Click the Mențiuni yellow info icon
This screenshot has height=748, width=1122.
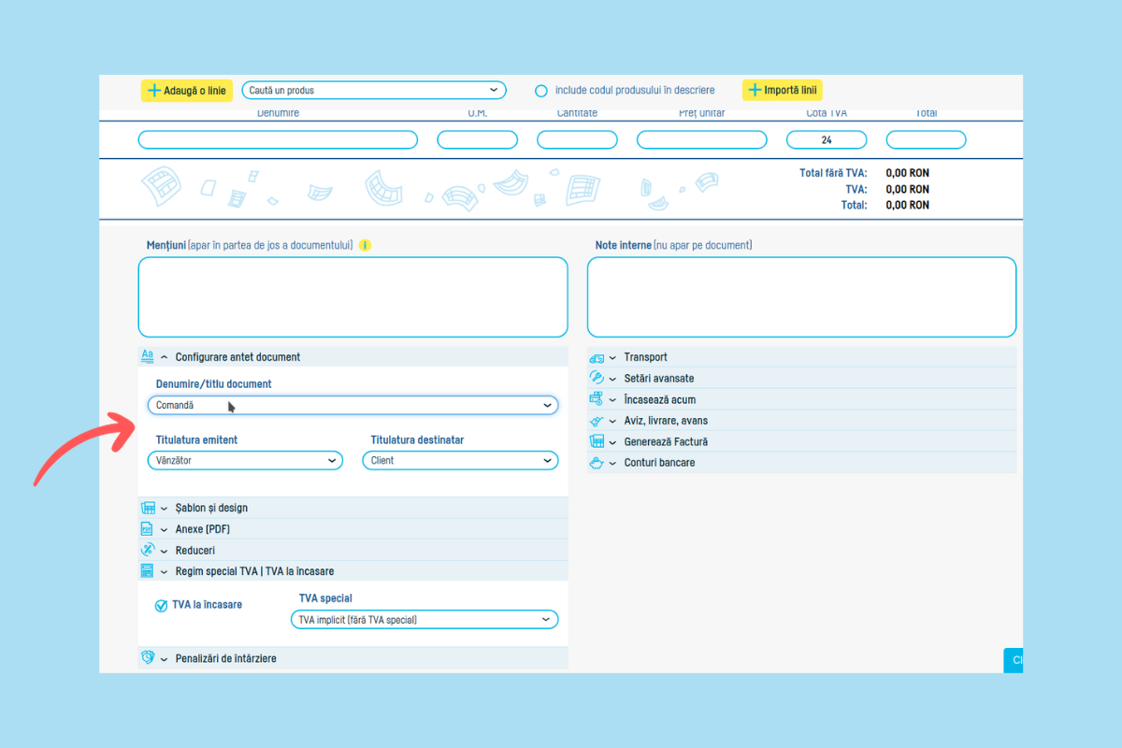[365, 246]
